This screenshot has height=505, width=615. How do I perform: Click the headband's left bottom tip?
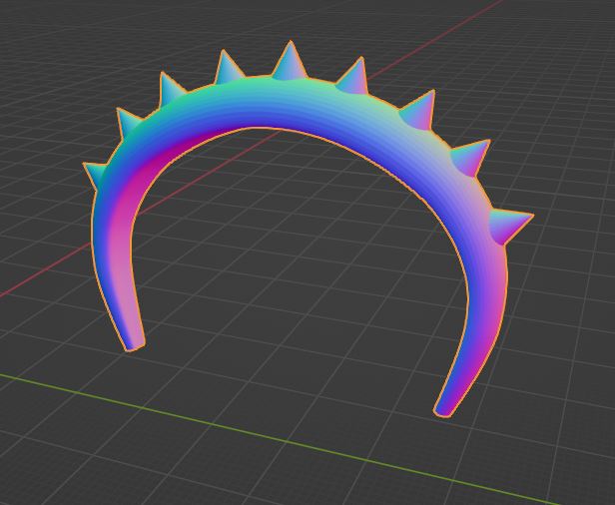133,341
